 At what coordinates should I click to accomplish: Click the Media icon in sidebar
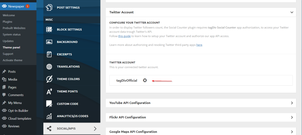[4, 79]
